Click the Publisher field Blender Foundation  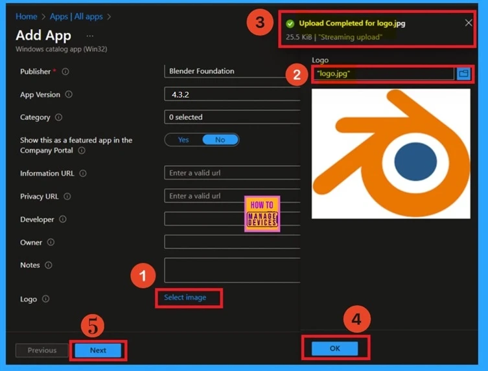pos(232,71)
